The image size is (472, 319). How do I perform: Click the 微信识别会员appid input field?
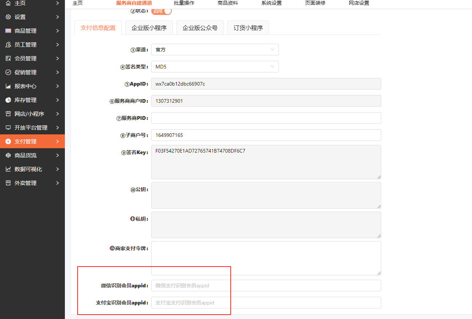point(266,285)
